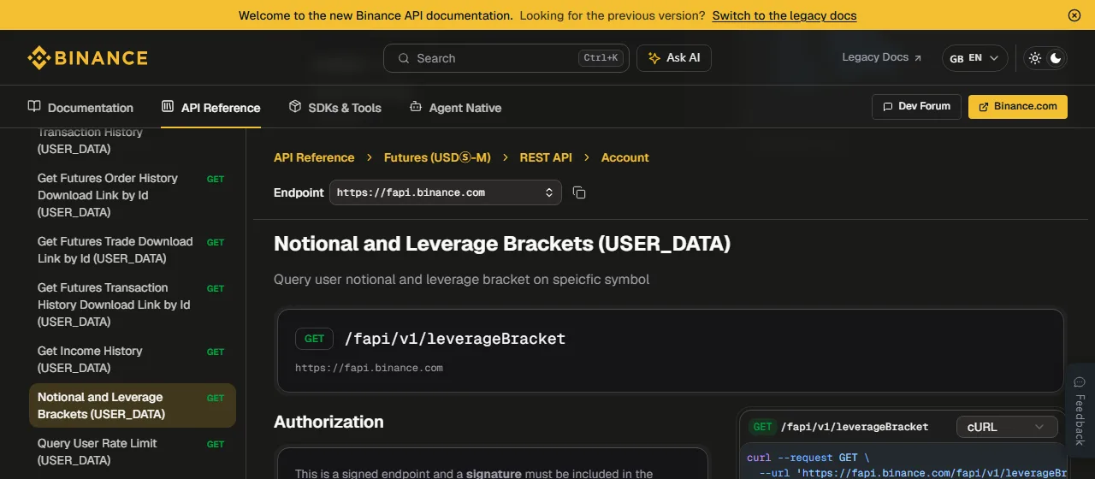The image size is (1095, 479).
Task: Click Futures (USDⓈ-M) breadcrumb link
Action: 437,157
